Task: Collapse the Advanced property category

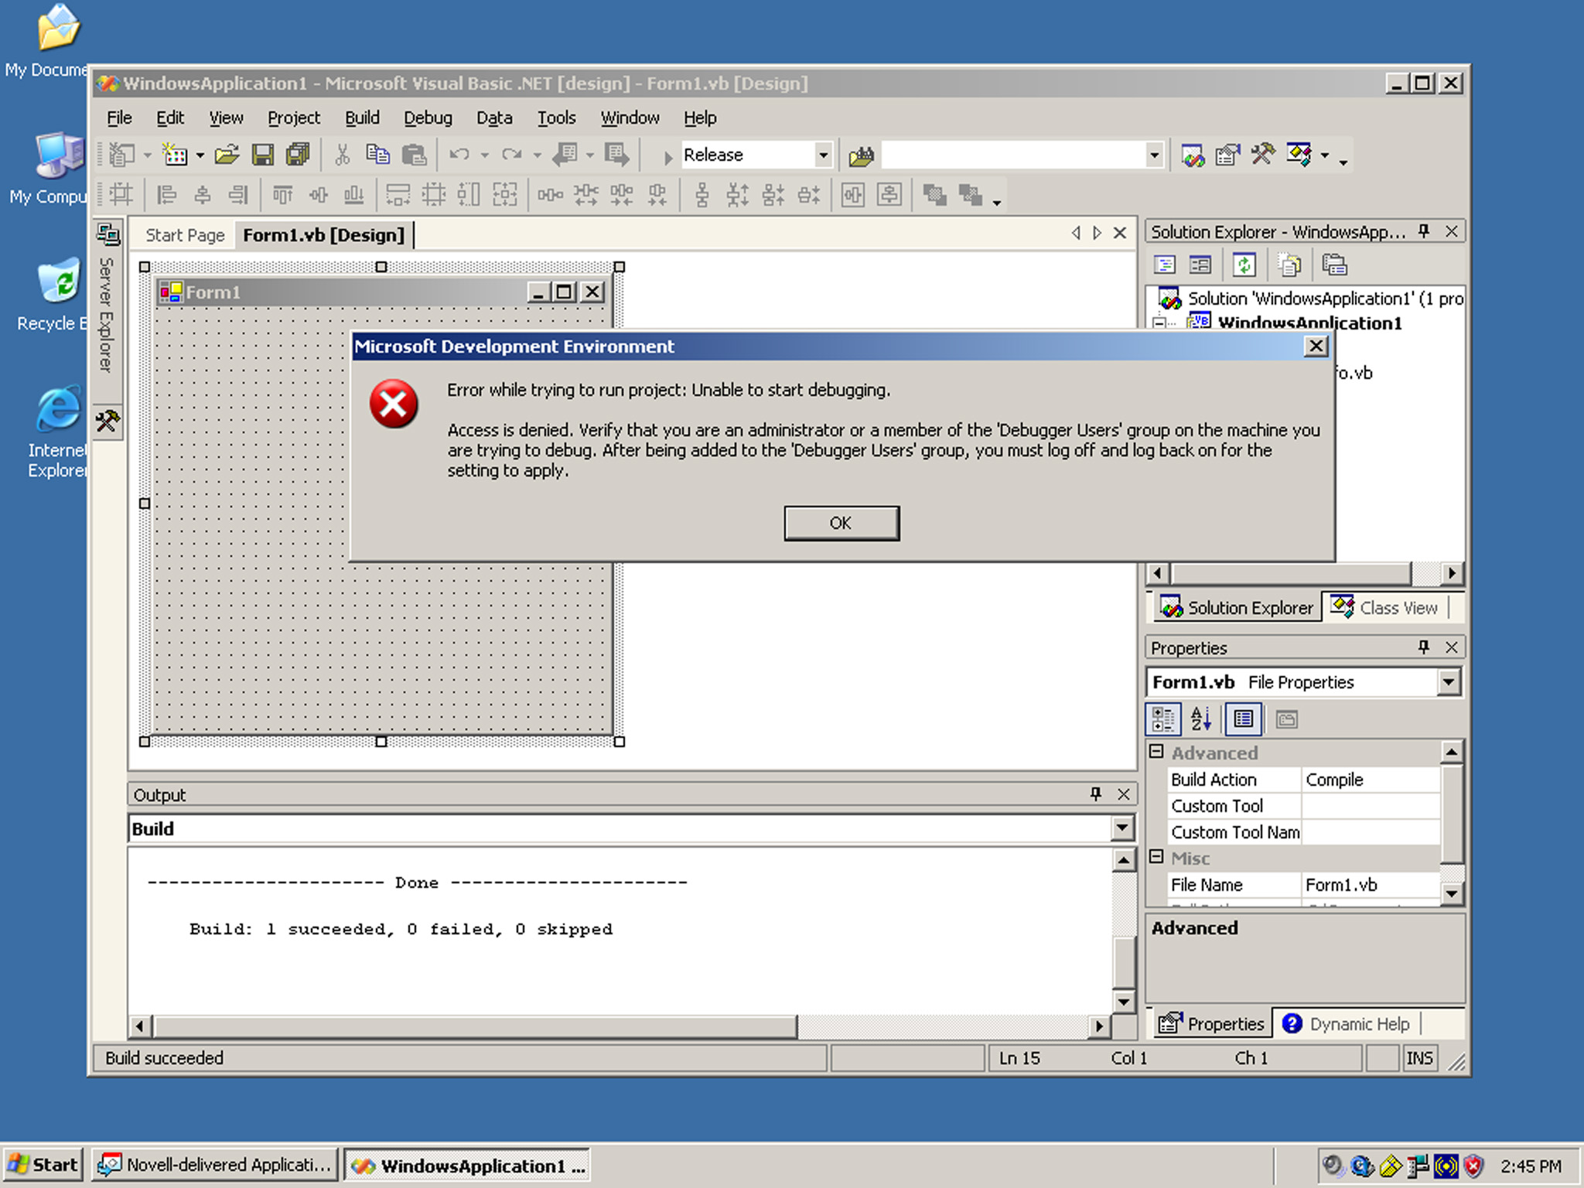Action: click(x=1156, y=752)
